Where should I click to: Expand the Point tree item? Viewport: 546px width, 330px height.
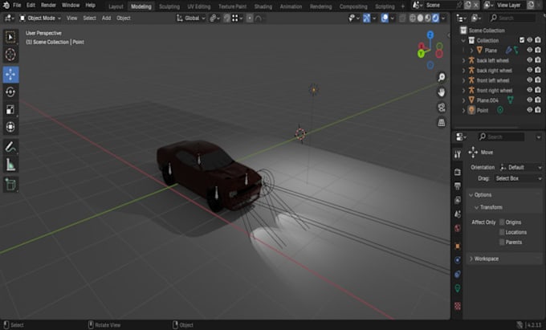point(463,111)
